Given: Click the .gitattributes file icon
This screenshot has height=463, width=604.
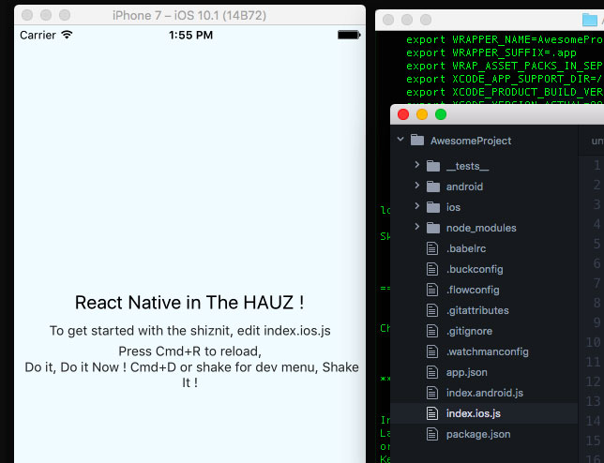Looking at the screenshot, I should pos(432,310).
